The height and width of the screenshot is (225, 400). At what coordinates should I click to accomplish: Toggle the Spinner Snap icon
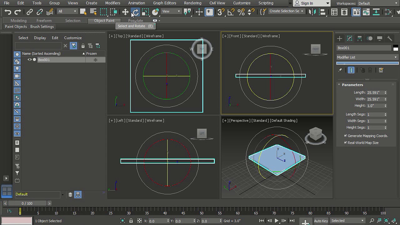pyautogui.click(x=251, y=12)
